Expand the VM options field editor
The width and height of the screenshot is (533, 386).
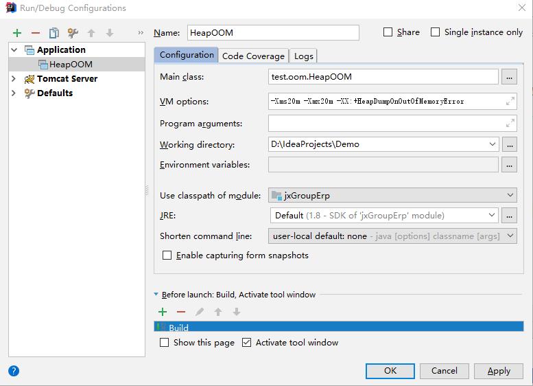510,101
